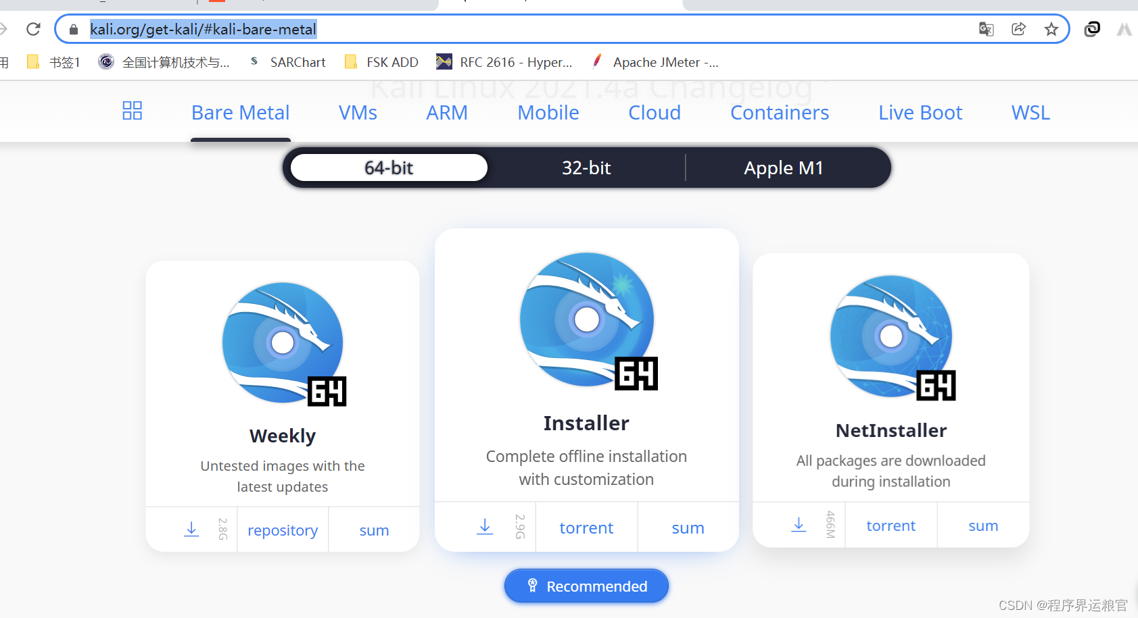Open the Installer sum link
1138x618 pixels.
pos(688,527)
